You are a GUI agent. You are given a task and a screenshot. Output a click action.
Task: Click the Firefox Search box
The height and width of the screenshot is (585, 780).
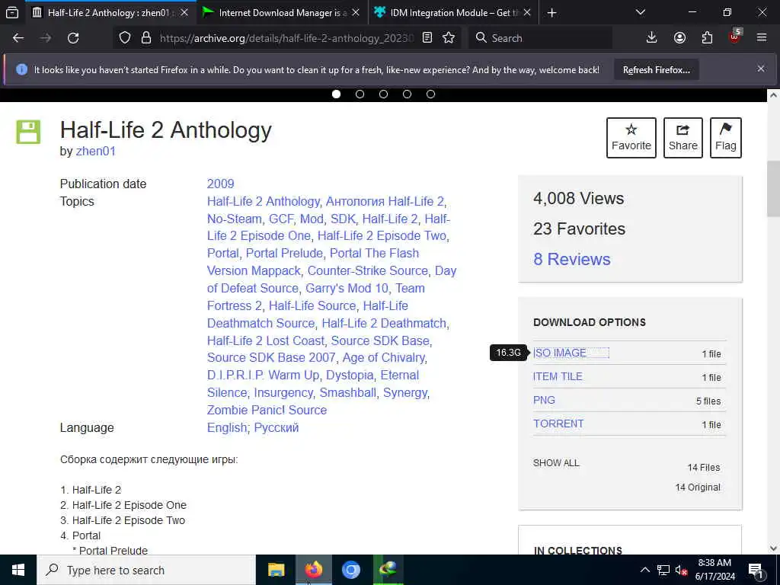point(540,38)
